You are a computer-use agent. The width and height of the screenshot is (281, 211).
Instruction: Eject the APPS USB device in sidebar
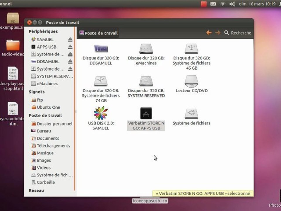click(x=70, y=47)
